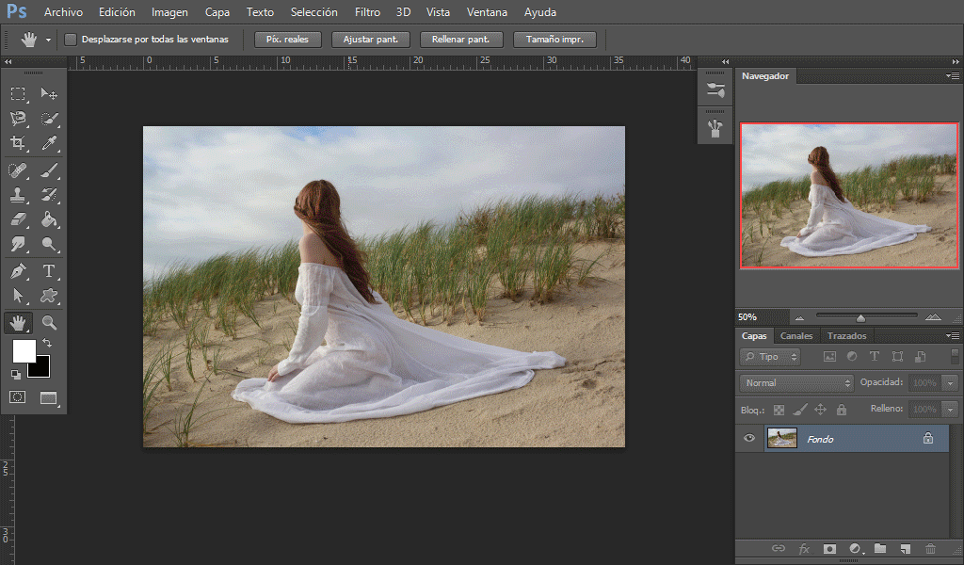Open the Normal blend mode dropdown

coord(796,383)
